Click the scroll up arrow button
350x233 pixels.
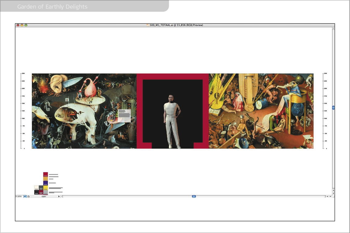(x=333, y=190)
